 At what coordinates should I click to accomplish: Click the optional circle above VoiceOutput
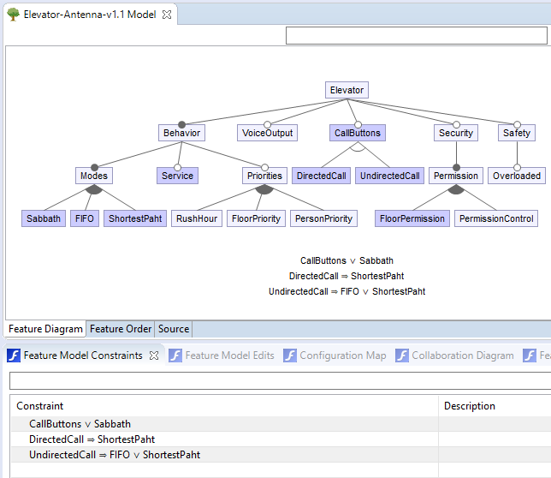pyautogui.click(x=268, y=124)
